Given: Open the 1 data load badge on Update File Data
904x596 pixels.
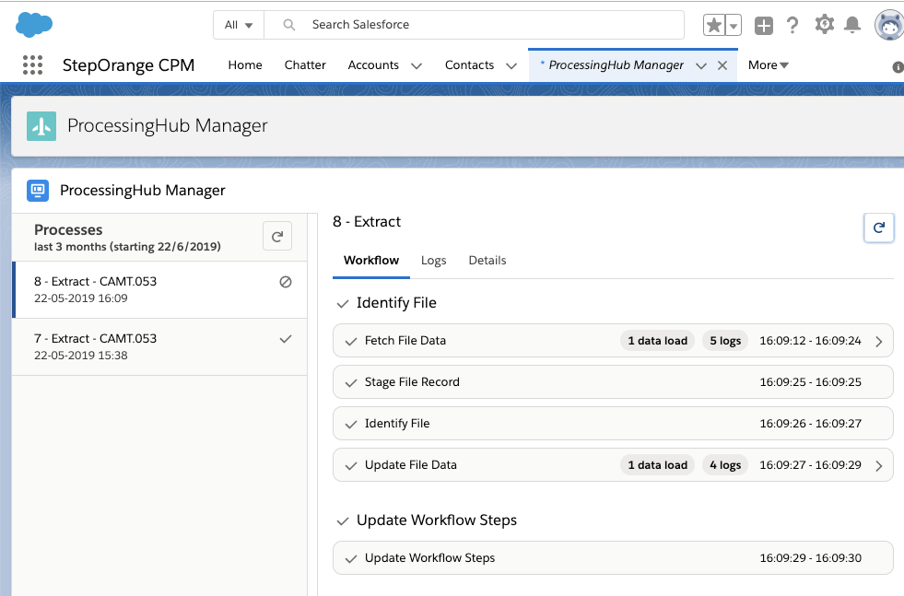Looking at the screenshot, I should coord(657,464).
